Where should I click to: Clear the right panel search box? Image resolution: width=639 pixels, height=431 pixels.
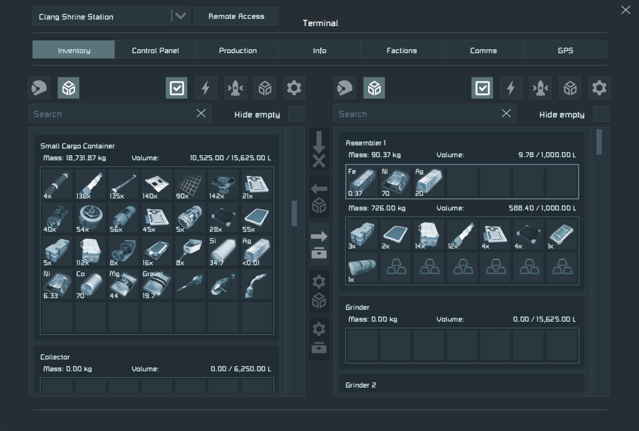(x=506, y=113)
